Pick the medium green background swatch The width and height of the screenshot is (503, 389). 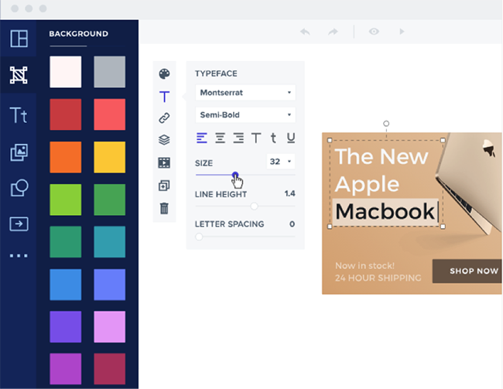(109, 200)
